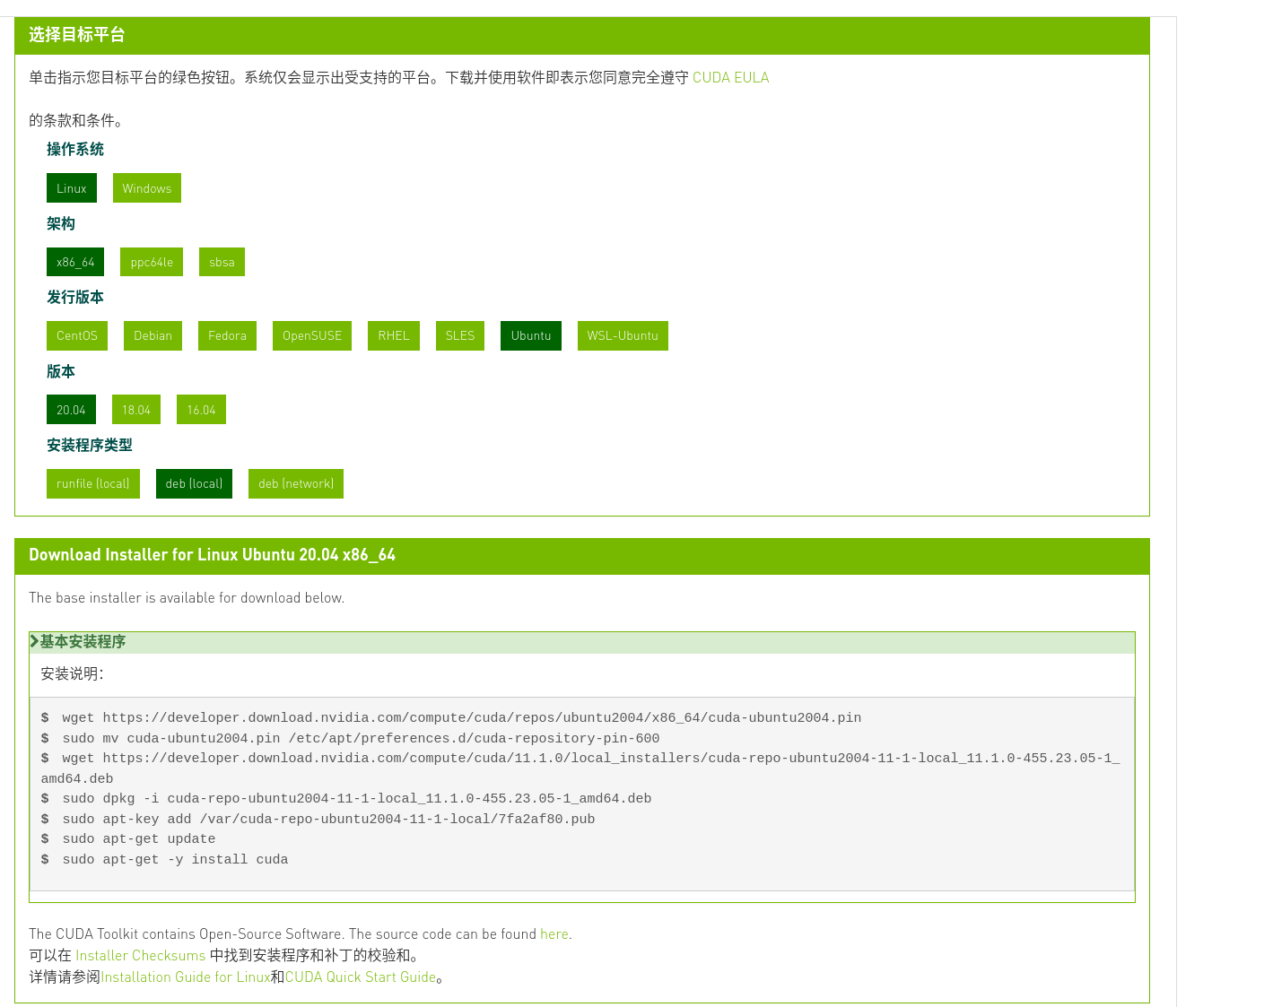Select deb (local) installer type
The image size is (1264, 1007).
pyautogui.click(x=194, y=483)
